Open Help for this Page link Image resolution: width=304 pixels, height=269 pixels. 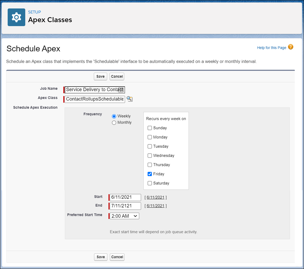tap(271, 48)
